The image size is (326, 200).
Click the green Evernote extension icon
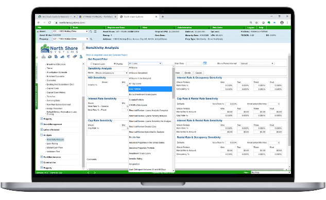(269, 23)
